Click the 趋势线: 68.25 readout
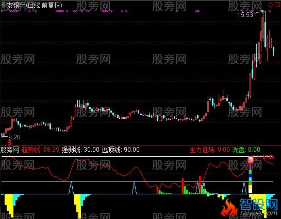Screen dimensions: 281x219 tap(40, 150)
